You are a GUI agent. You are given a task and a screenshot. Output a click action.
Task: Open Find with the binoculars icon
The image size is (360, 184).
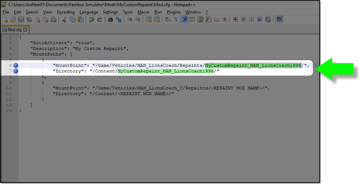pos(110,20)
